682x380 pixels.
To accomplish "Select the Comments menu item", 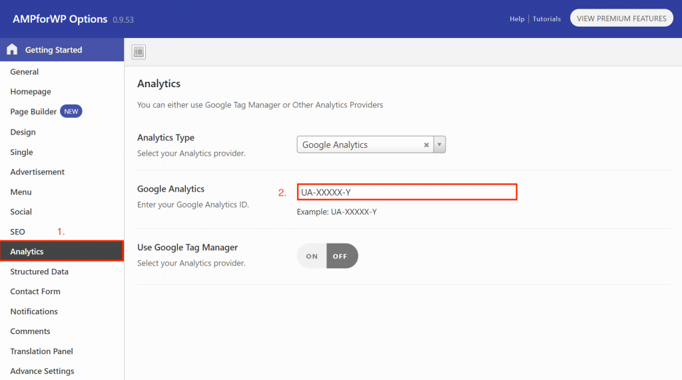I will pyautogui.click(x=30, y=331).
